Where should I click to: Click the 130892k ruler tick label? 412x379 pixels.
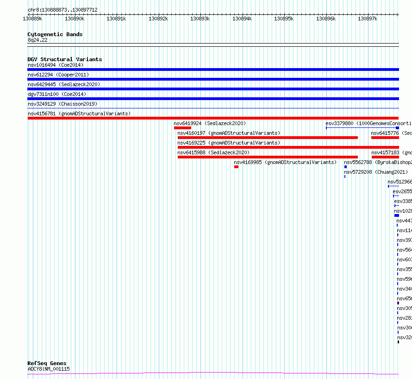tap(158, 19)
